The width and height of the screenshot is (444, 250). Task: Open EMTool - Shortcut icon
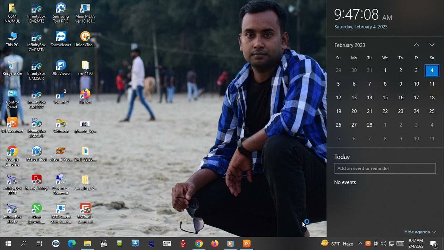[85, 214]
